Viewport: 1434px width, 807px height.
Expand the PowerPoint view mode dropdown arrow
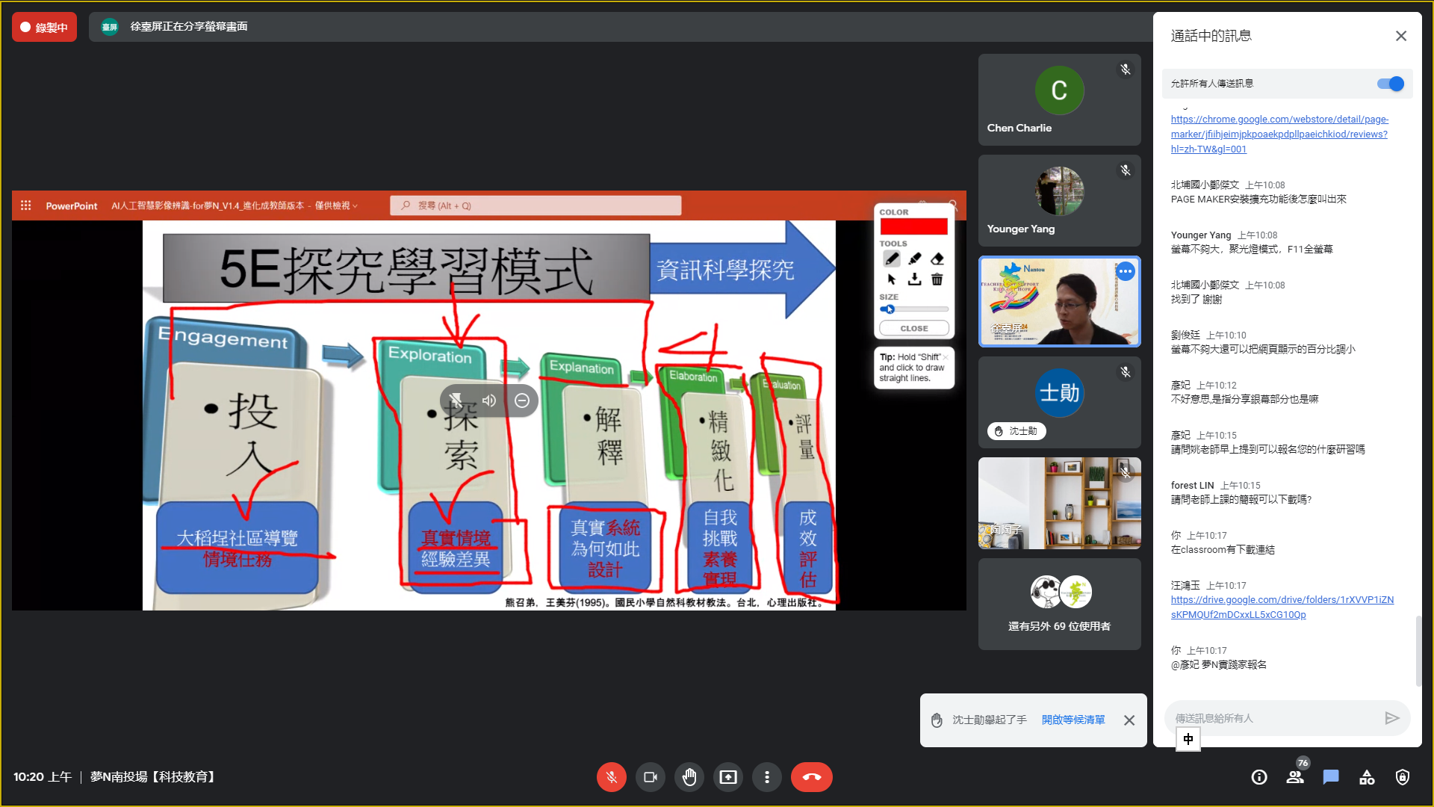[356, 206]
